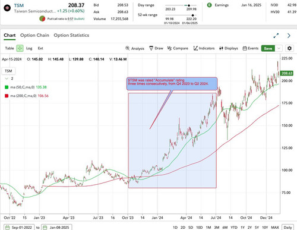Click the Day range slider marker
The image size is (297, 230).
click(189, 5)
